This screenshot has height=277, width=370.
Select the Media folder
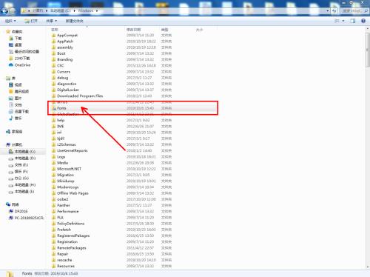click(x=60, y=163)
